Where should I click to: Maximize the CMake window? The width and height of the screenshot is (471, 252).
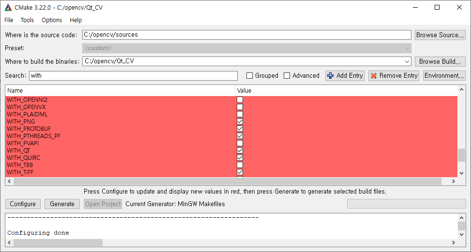[x=437, y=8]
